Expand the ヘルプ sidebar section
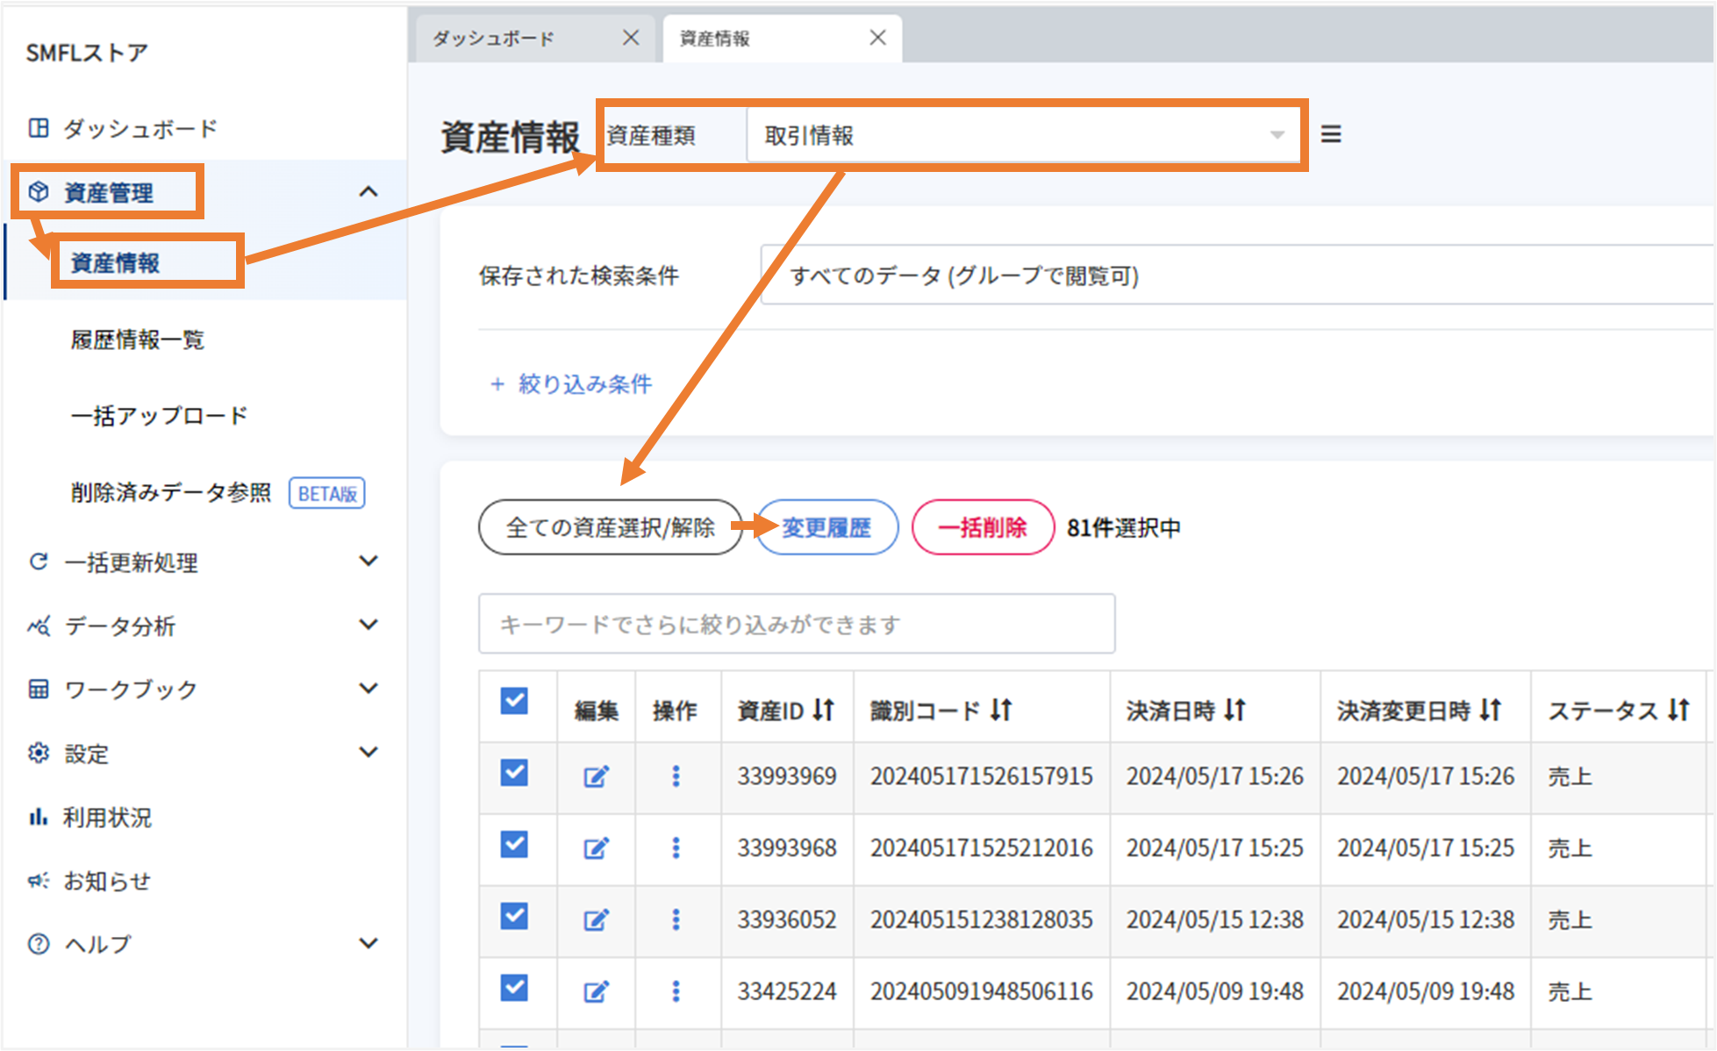 click(x=368, y=943)
